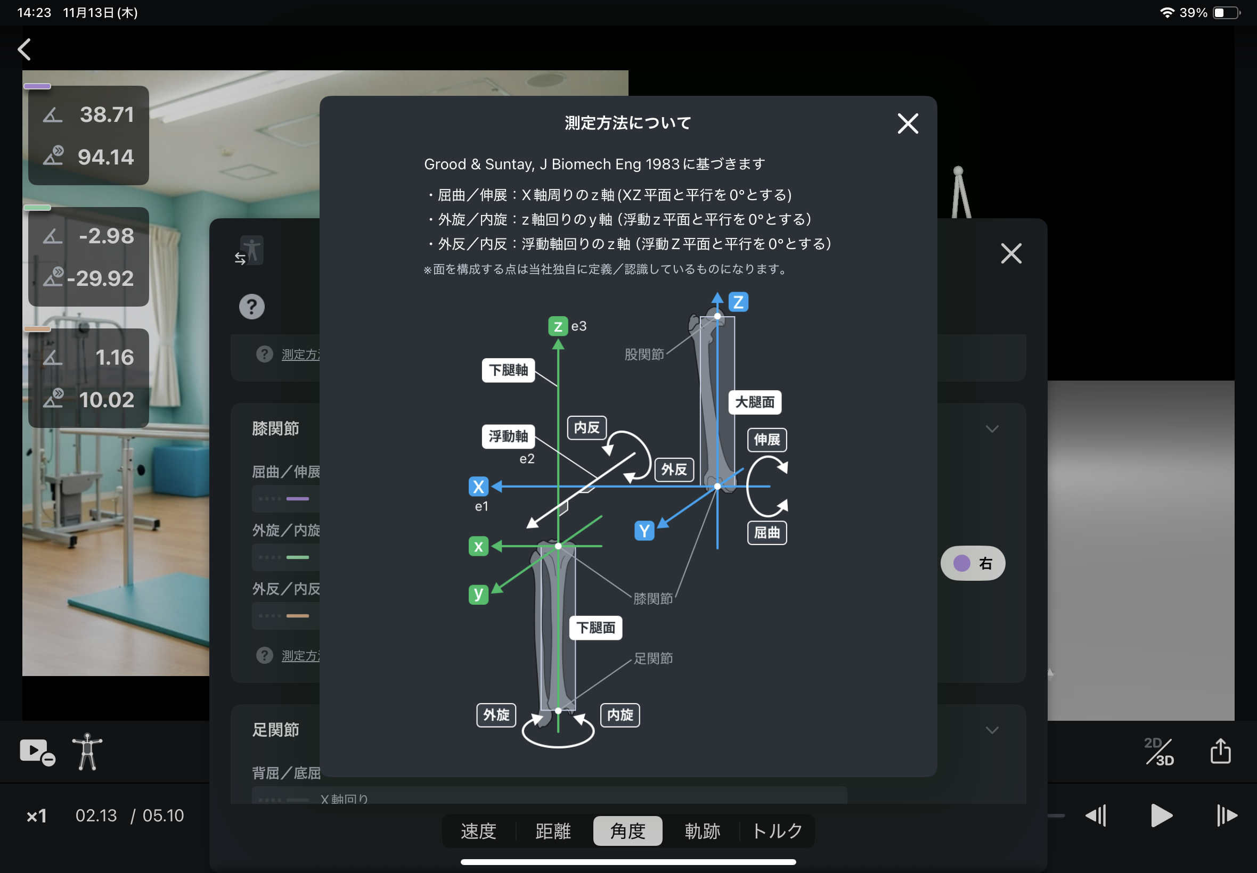Open the share export icon

coord(1220,752)
